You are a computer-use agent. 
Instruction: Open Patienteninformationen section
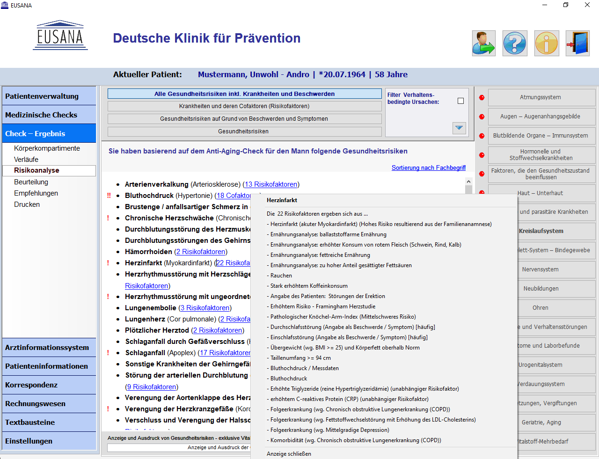point(49,366)
